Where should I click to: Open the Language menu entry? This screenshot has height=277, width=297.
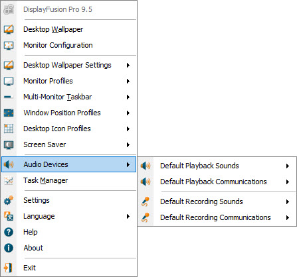69,216
